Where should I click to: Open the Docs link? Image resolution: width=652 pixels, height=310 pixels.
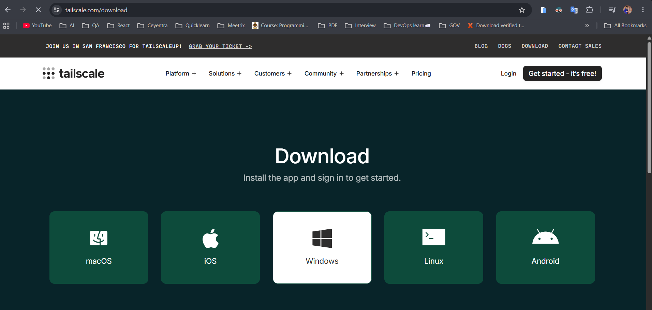[505, 46]
